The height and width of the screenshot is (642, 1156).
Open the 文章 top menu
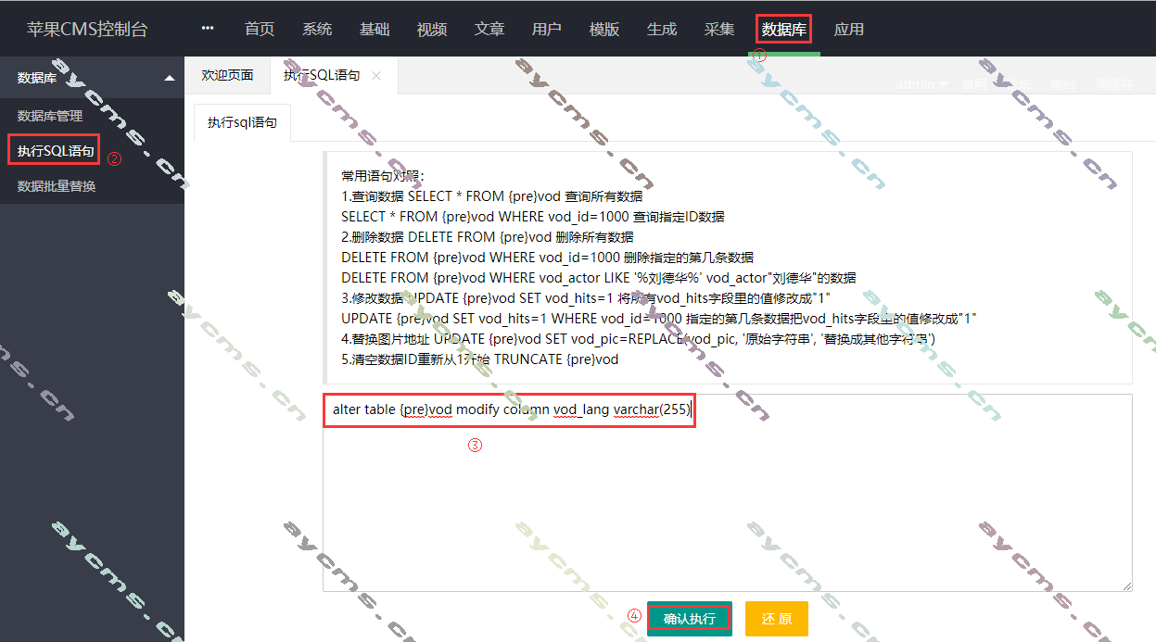(x=489, y=30)
